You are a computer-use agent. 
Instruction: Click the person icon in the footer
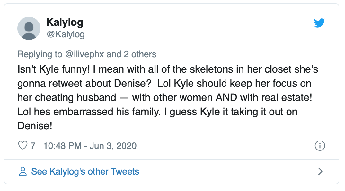[x=23, y=171]
